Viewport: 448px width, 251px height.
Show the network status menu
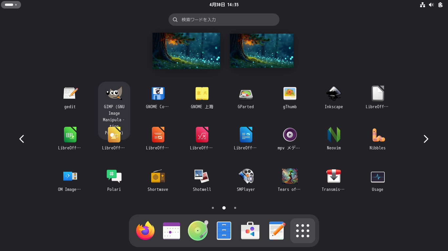click(422, 5)
